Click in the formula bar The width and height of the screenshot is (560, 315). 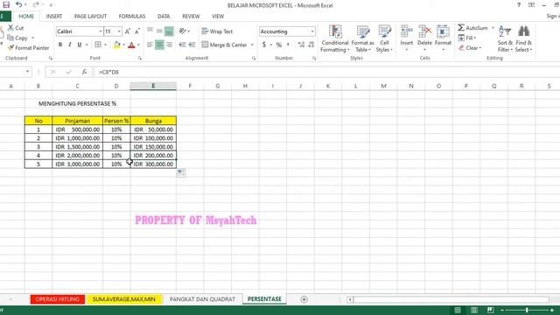[326, 72]
